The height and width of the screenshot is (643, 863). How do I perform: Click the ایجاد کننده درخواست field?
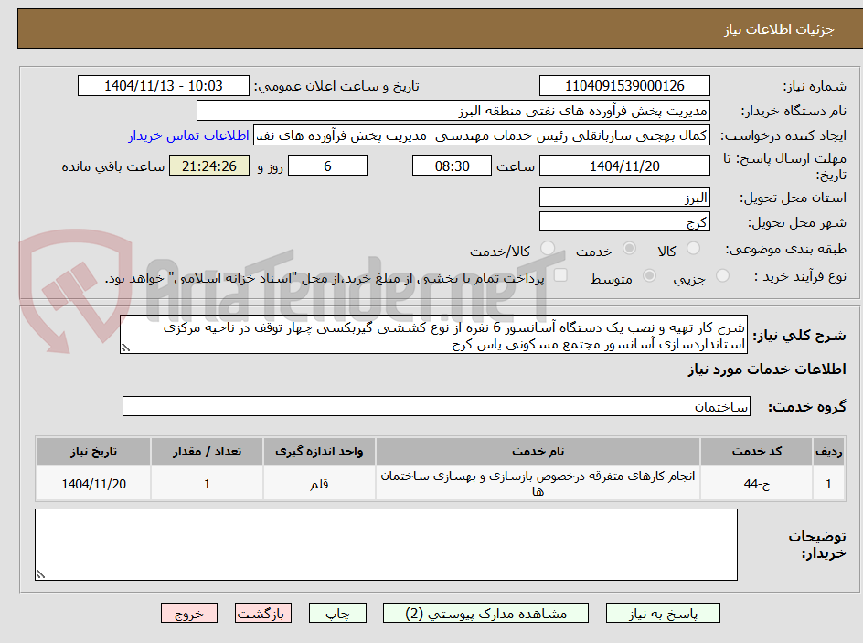coord(482,135)
